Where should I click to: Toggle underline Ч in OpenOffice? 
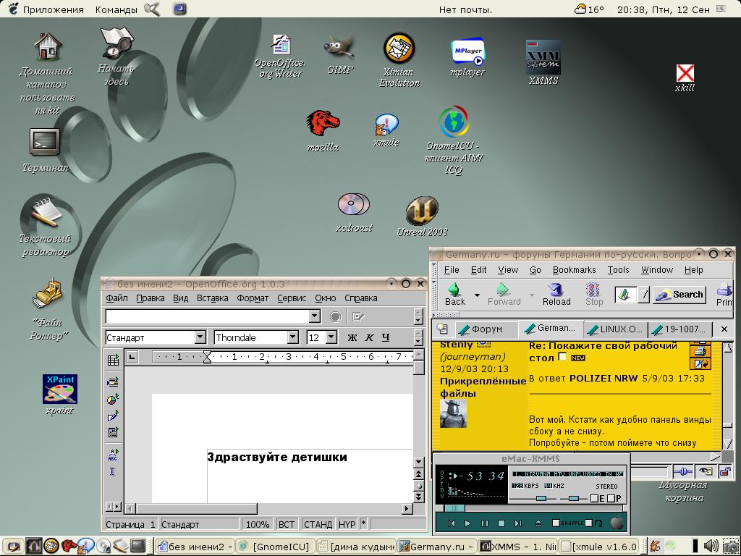386,337
